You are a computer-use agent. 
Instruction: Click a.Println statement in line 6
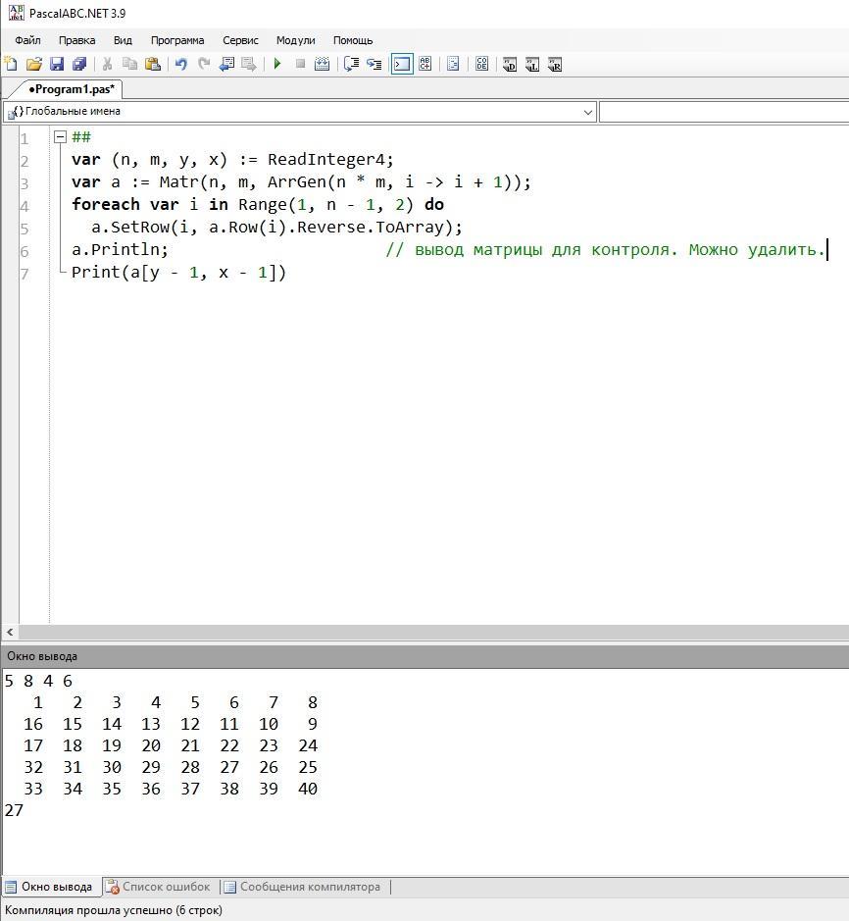[120, 250]
